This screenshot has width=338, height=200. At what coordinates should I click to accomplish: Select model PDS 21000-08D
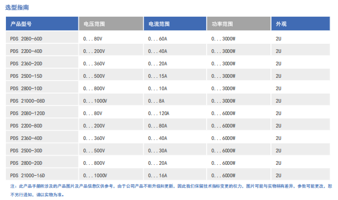[x=28, y=101]
